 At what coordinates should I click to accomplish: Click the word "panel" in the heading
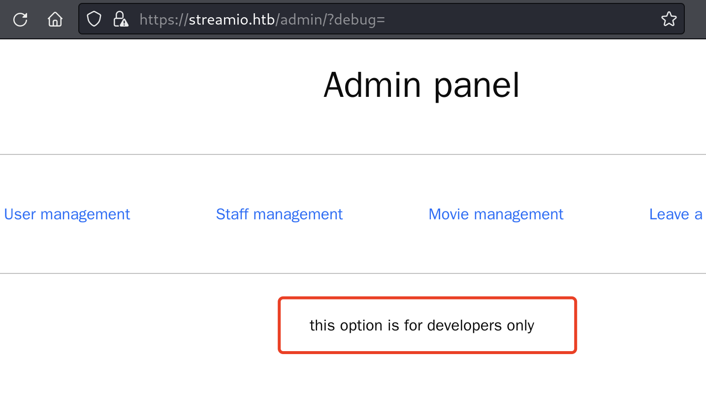click(476, 86)
